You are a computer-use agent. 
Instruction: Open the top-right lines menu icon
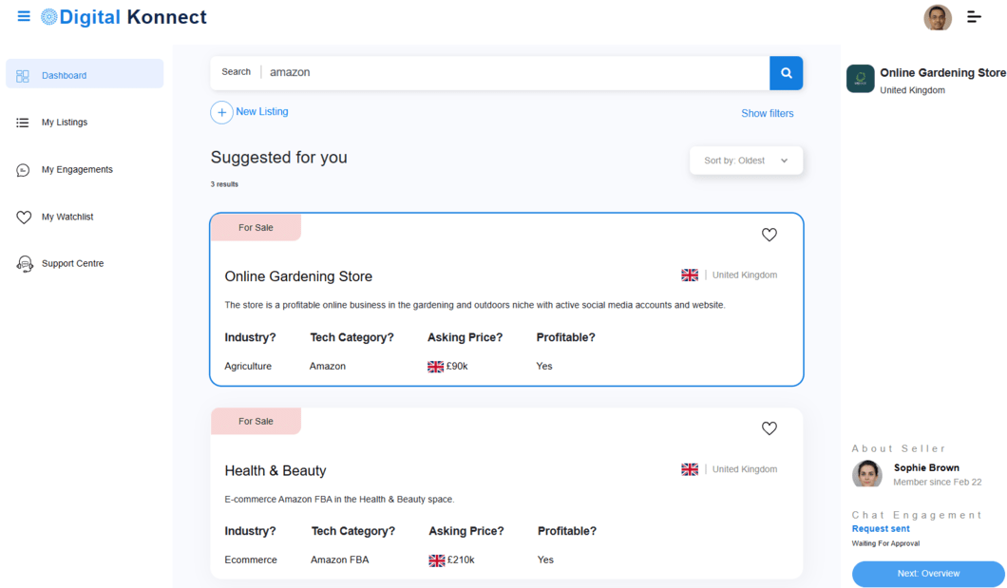click(974, 17)
